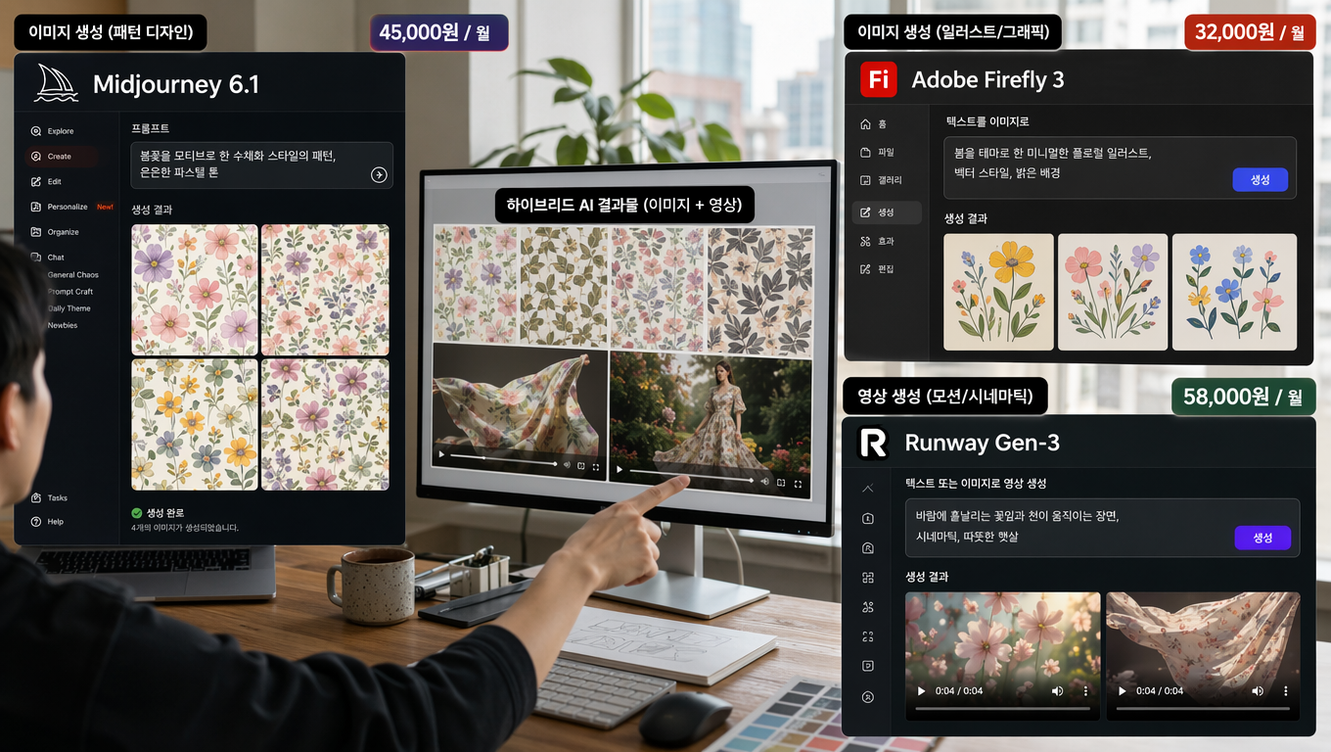Image resolution: width=1331 pixels, height=752 pixels.
Task: Enter fullscreen on the monitor's fabric video
Action: coord(596,467)
